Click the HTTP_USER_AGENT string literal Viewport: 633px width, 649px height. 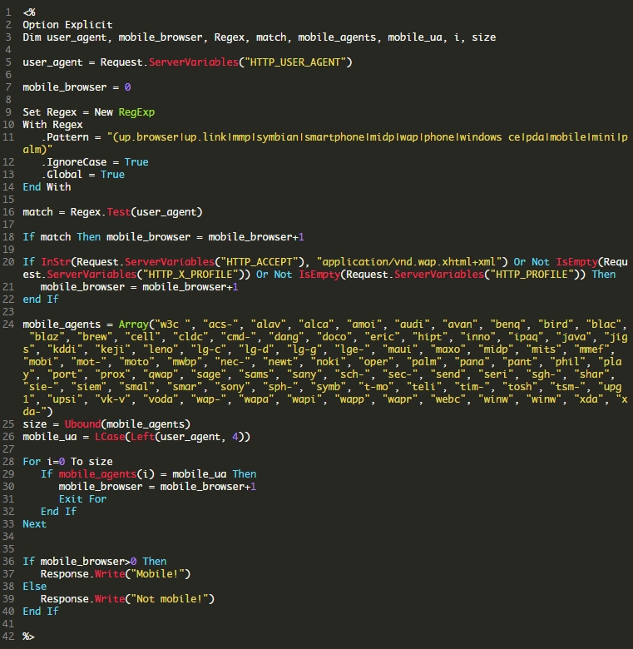point(295,62)
